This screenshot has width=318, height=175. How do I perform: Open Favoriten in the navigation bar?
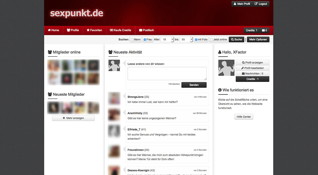point(94,30)
